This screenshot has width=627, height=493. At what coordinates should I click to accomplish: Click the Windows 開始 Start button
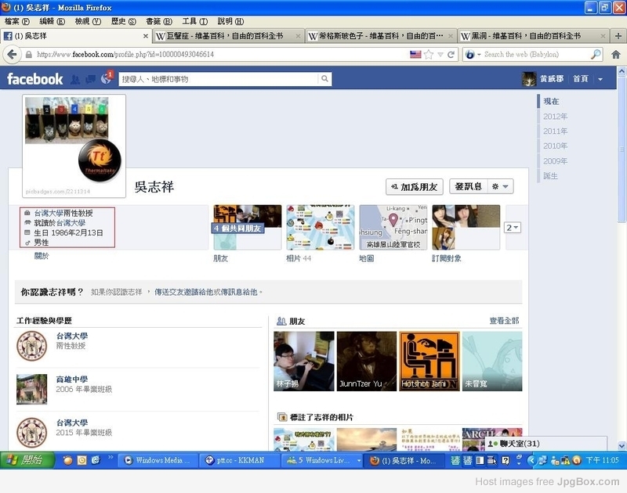coord(25,461)
